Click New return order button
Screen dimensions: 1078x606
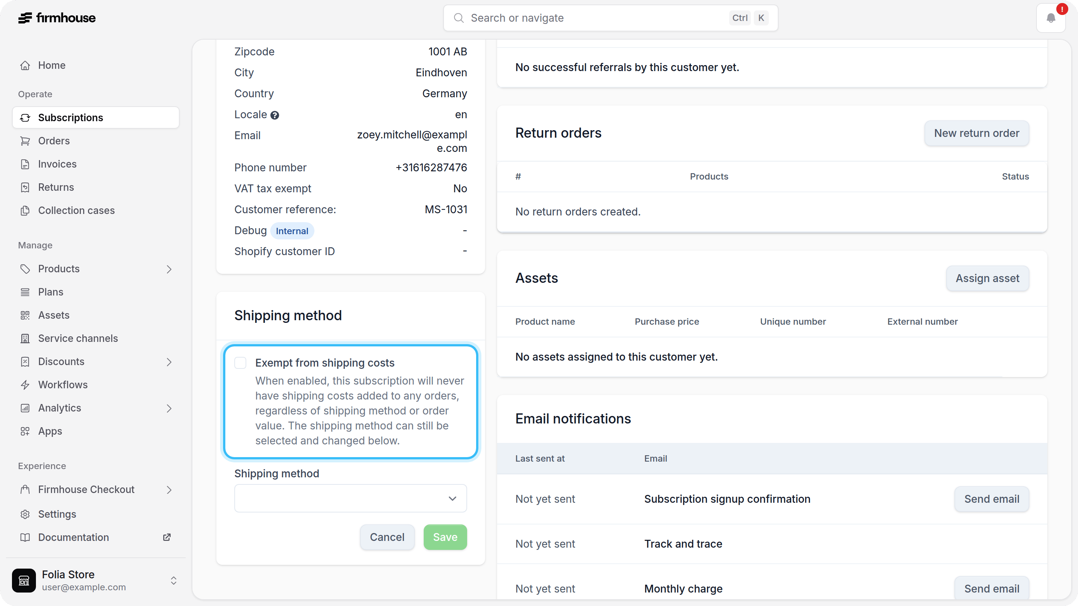tap(976, 133)
